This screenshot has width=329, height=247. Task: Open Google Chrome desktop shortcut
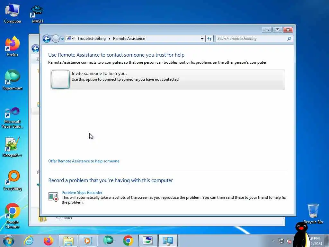[x=13, y=216]
